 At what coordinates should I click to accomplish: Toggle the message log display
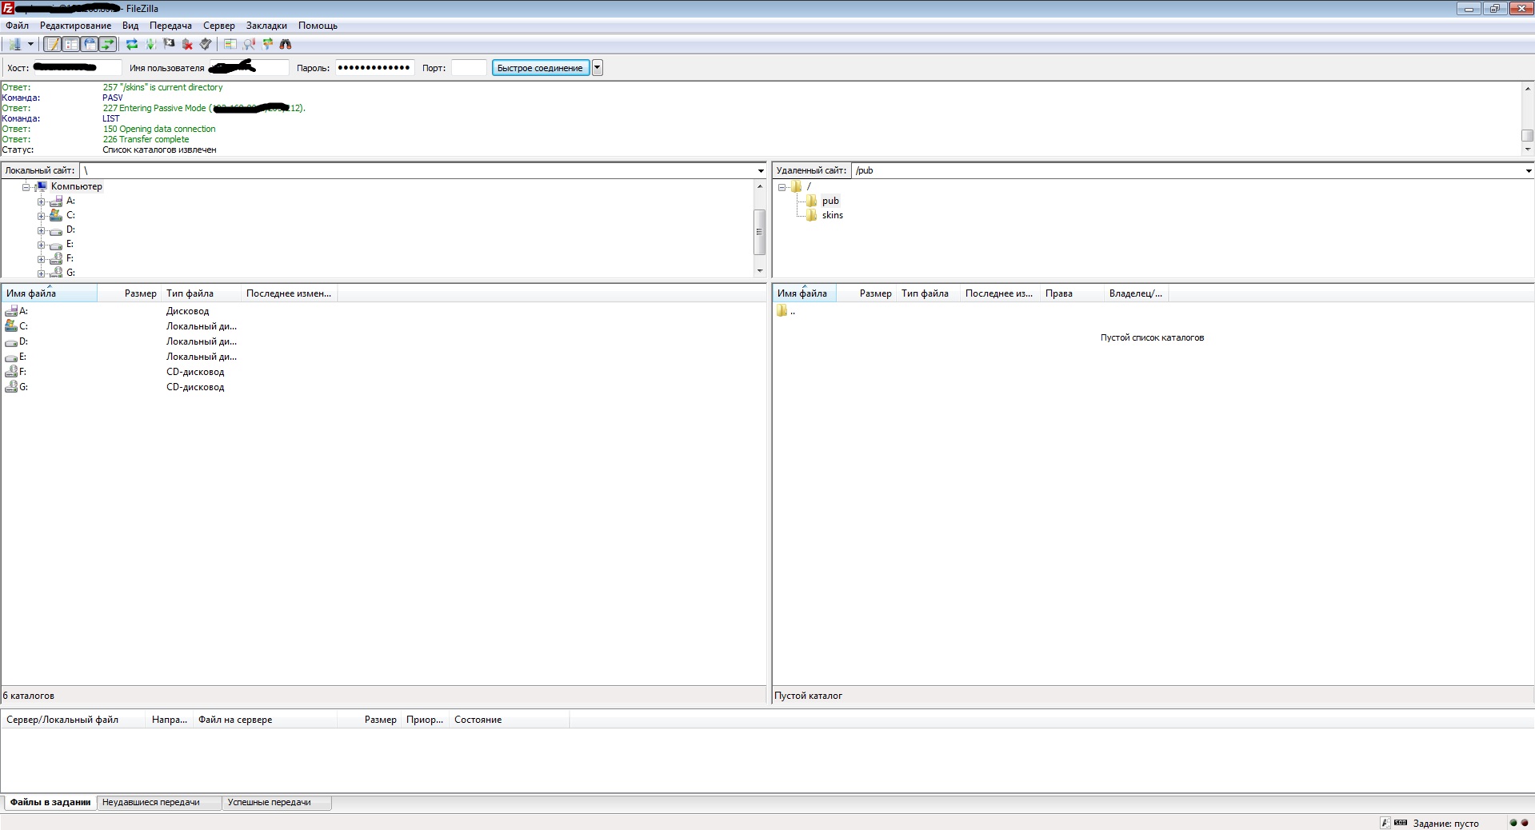[x=52, y=45]
